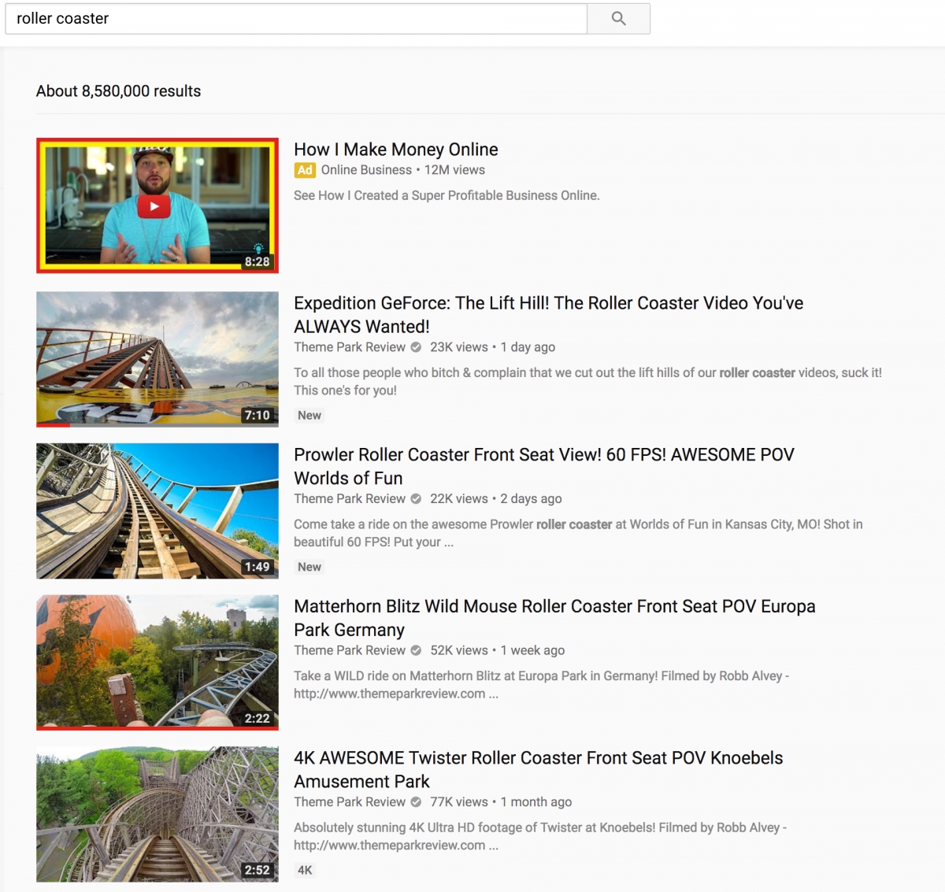The height and width of the screenshot is (892, 945).
Task: Click the search magnifier button
Action: tap(618, 18)
